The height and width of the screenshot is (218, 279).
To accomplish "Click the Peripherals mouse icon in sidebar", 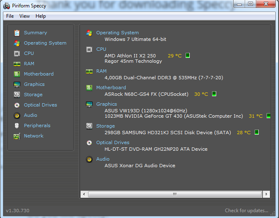I will 17,126.
